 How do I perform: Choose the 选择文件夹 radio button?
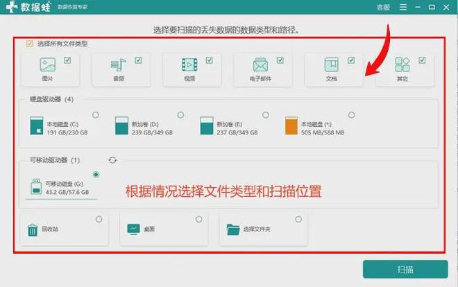(x=298, y=219)
